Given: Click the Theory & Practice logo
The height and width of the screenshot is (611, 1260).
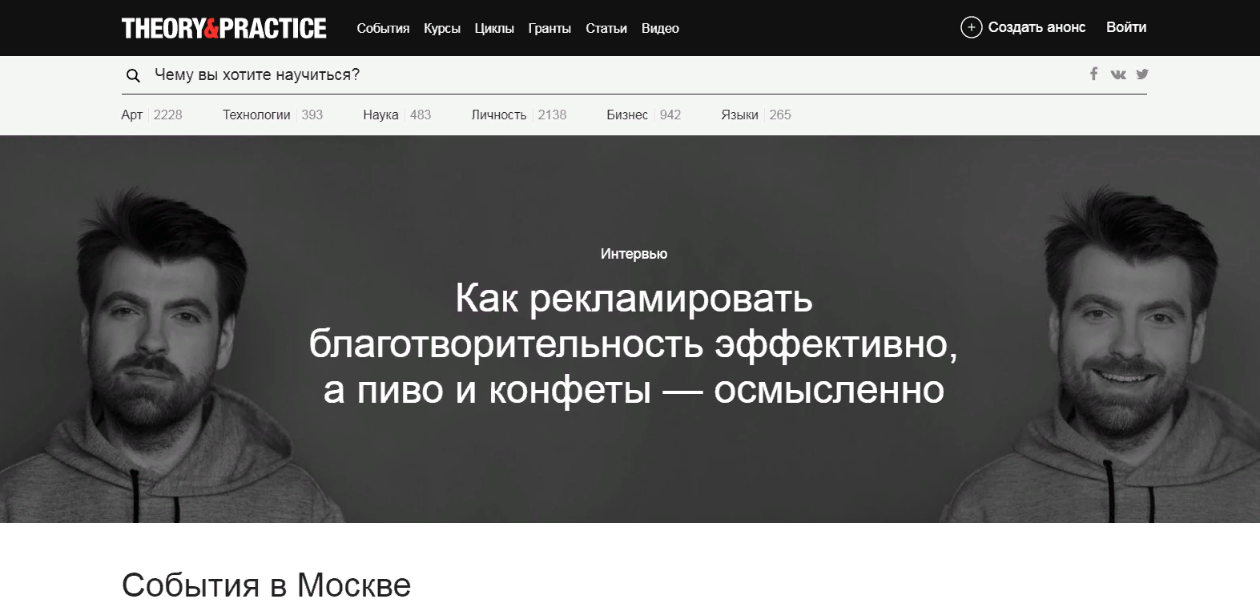Looking at the screenshot, I should [x=223, y=28].
